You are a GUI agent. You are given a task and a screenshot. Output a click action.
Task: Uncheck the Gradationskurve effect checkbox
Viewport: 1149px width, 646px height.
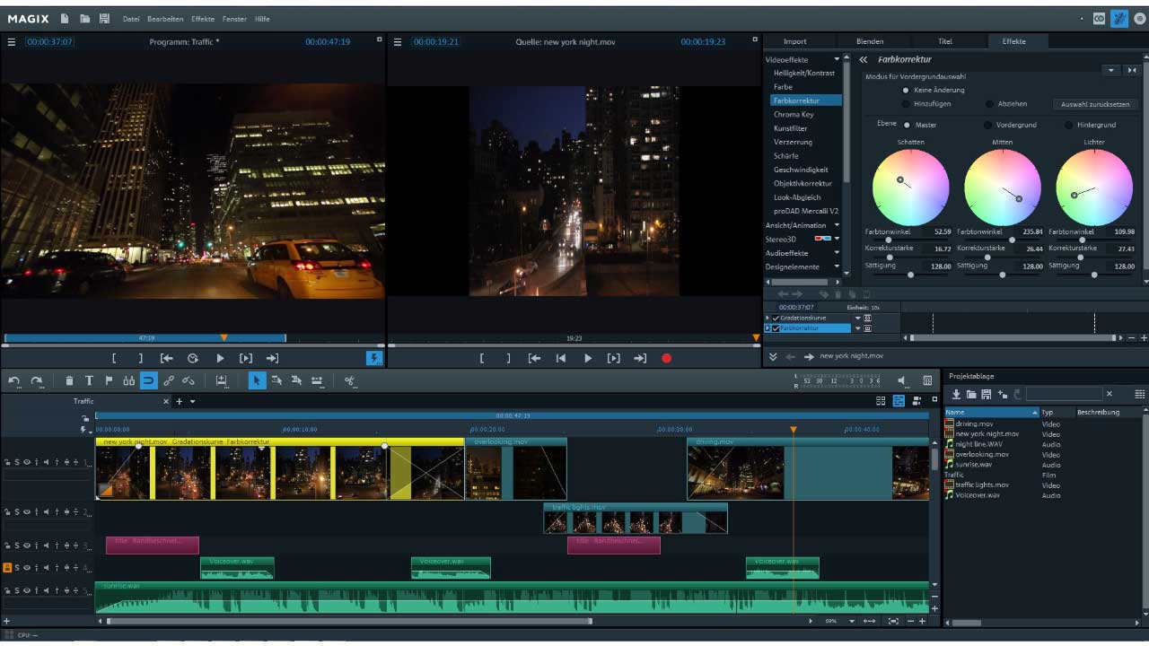coord(776,318)
